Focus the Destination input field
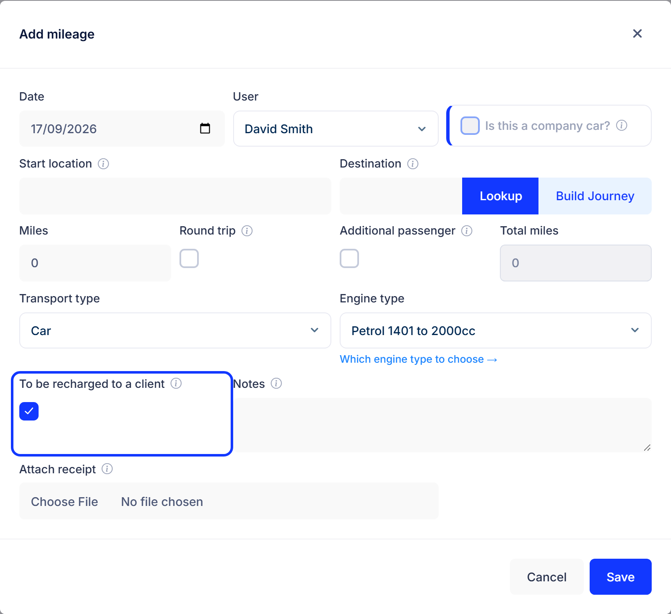This screenshot has height=614, width=671. tap(401, 196)
